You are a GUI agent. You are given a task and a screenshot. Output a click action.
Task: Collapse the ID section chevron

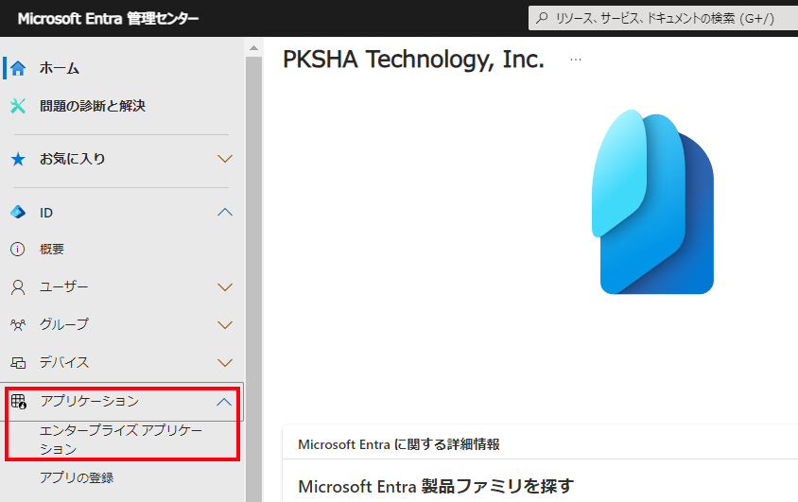(x=225, y=212)
